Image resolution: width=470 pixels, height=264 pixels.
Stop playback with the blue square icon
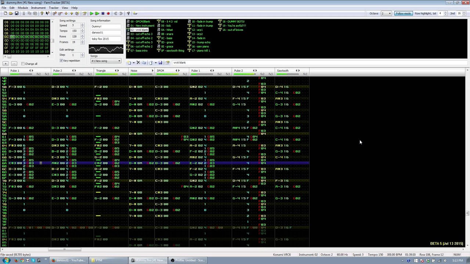point(103,13)
